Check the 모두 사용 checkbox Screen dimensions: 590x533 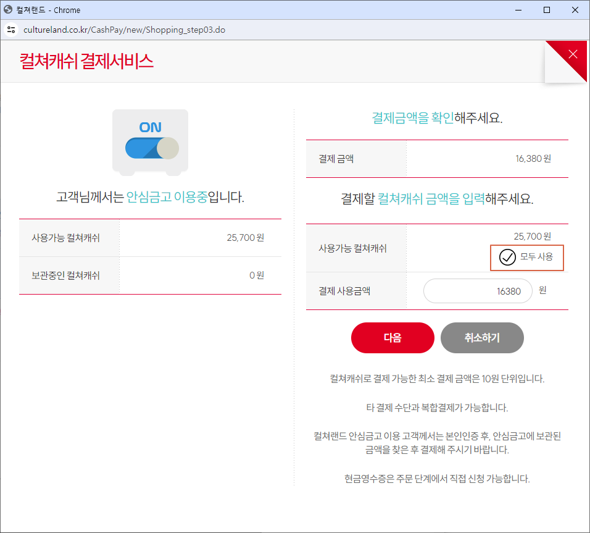[507, 258]
